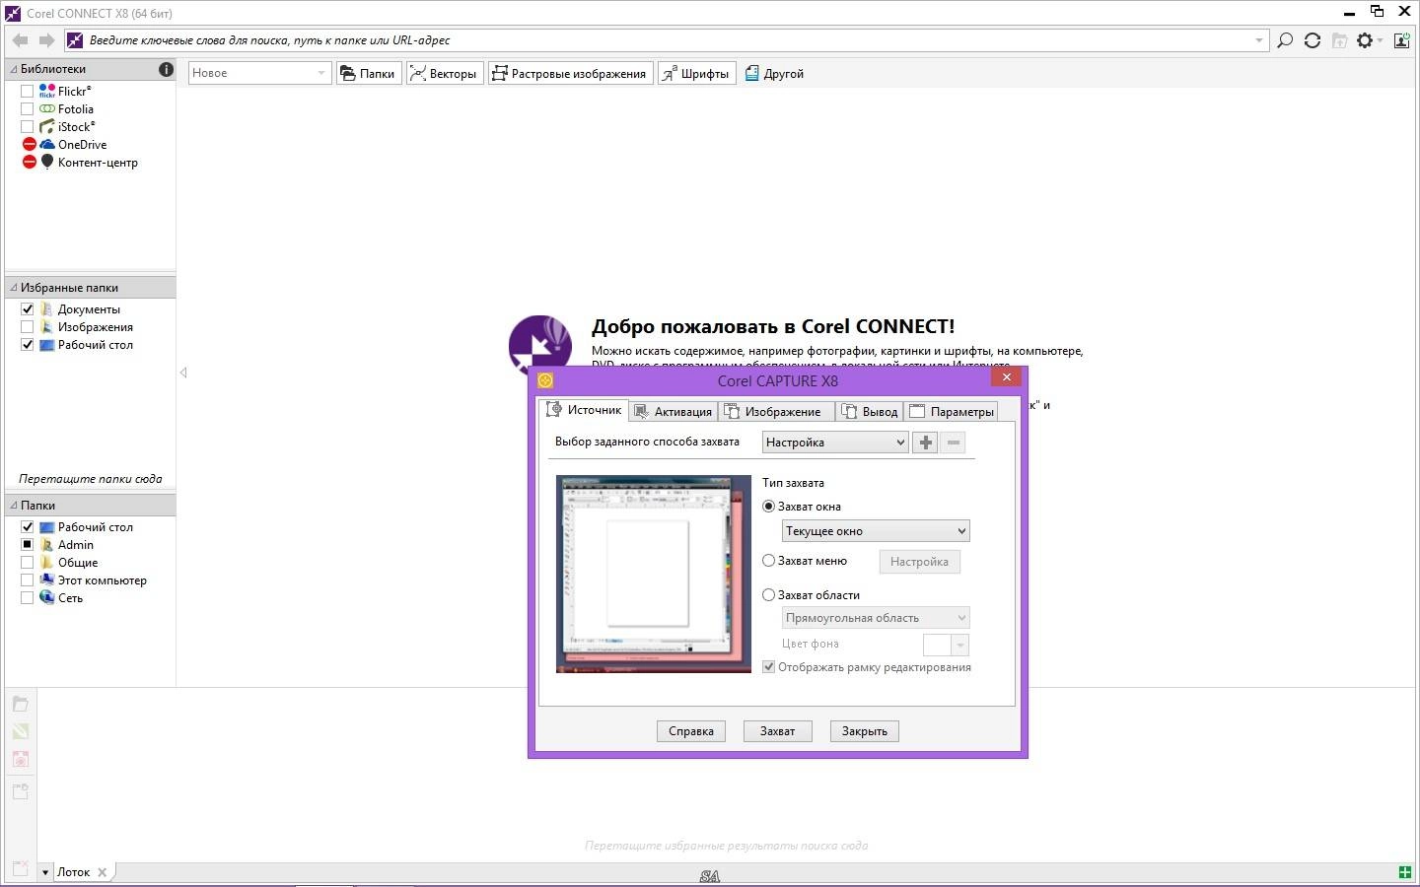
Task: Click the Этот компьютер icon
Action: click(46, 580)
